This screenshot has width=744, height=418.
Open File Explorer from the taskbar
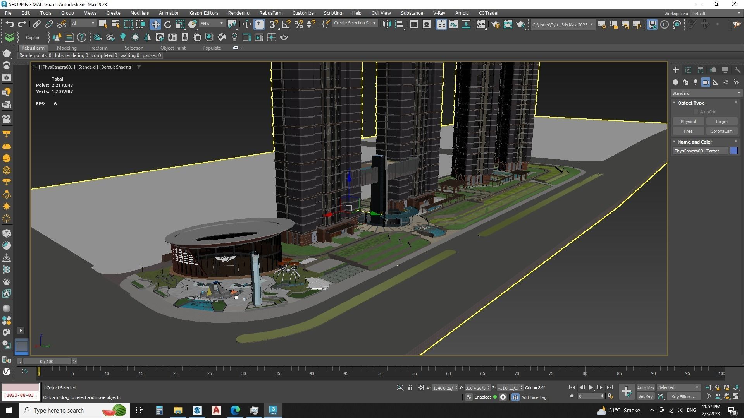[178, 410]
